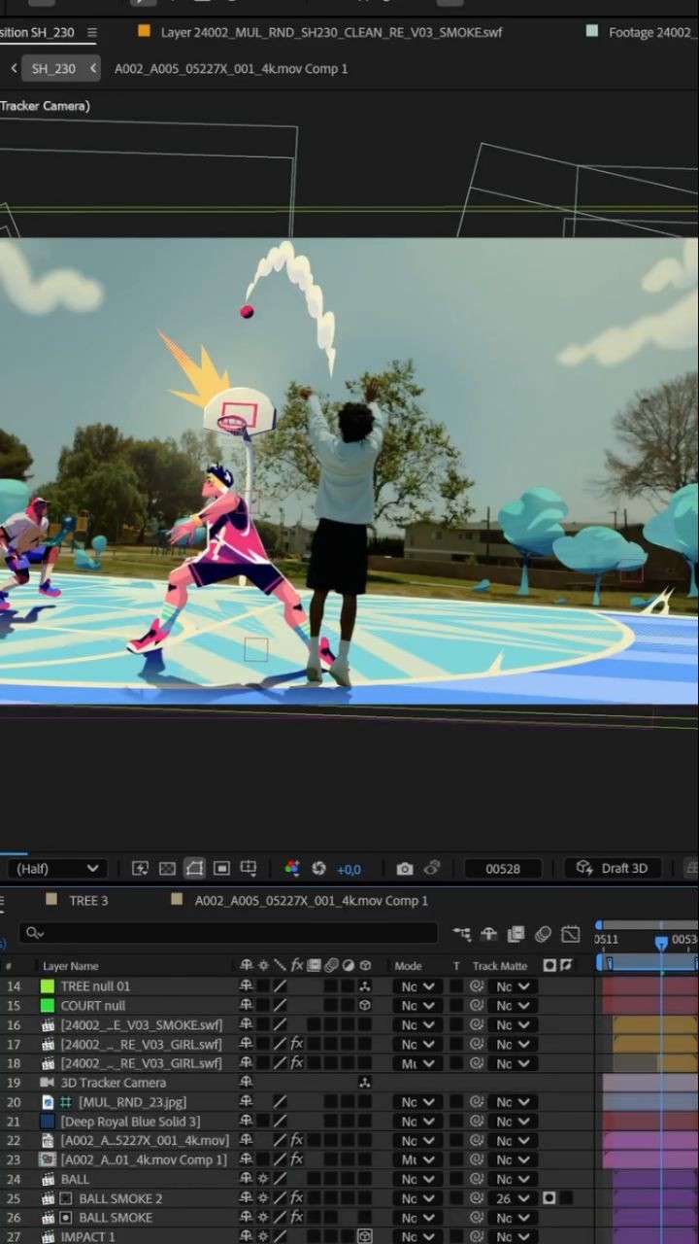Click the Mode column header

[x=408, y=966]
